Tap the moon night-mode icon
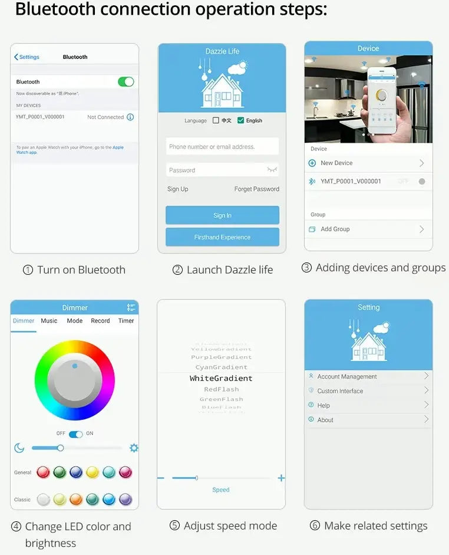The image size is (449, 555). tap(19, 448)
